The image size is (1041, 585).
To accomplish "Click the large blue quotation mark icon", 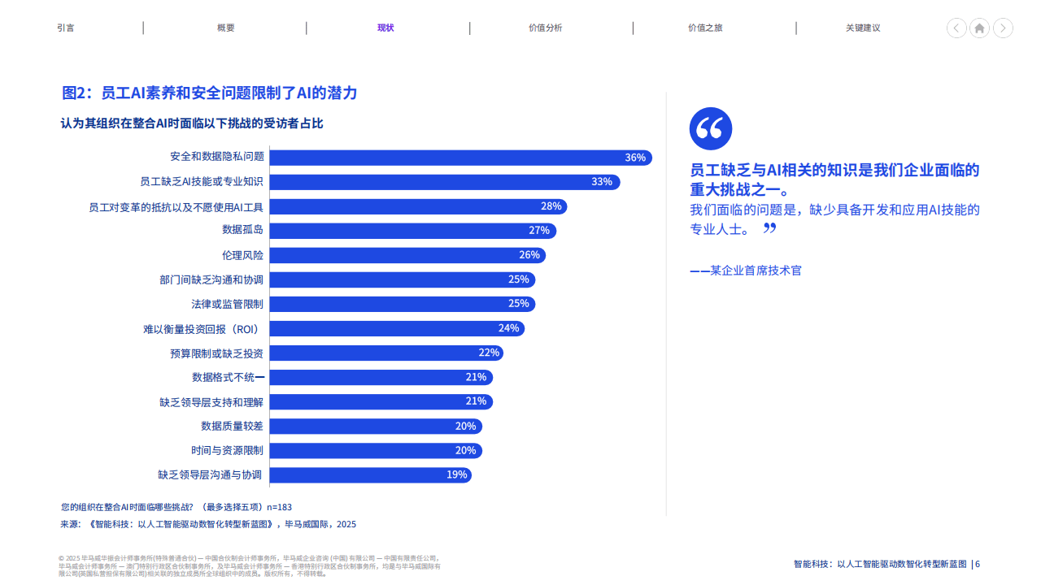I will click(x=710, y=128).
